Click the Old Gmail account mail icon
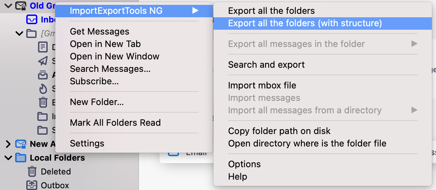 pos(21,6)
